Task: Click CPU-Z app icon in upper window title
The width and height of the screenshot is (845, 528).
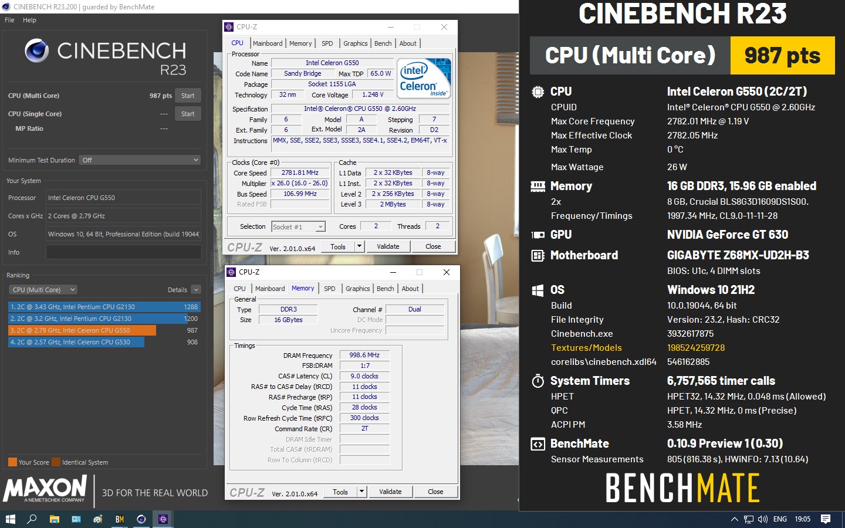Action: point(229,27)
